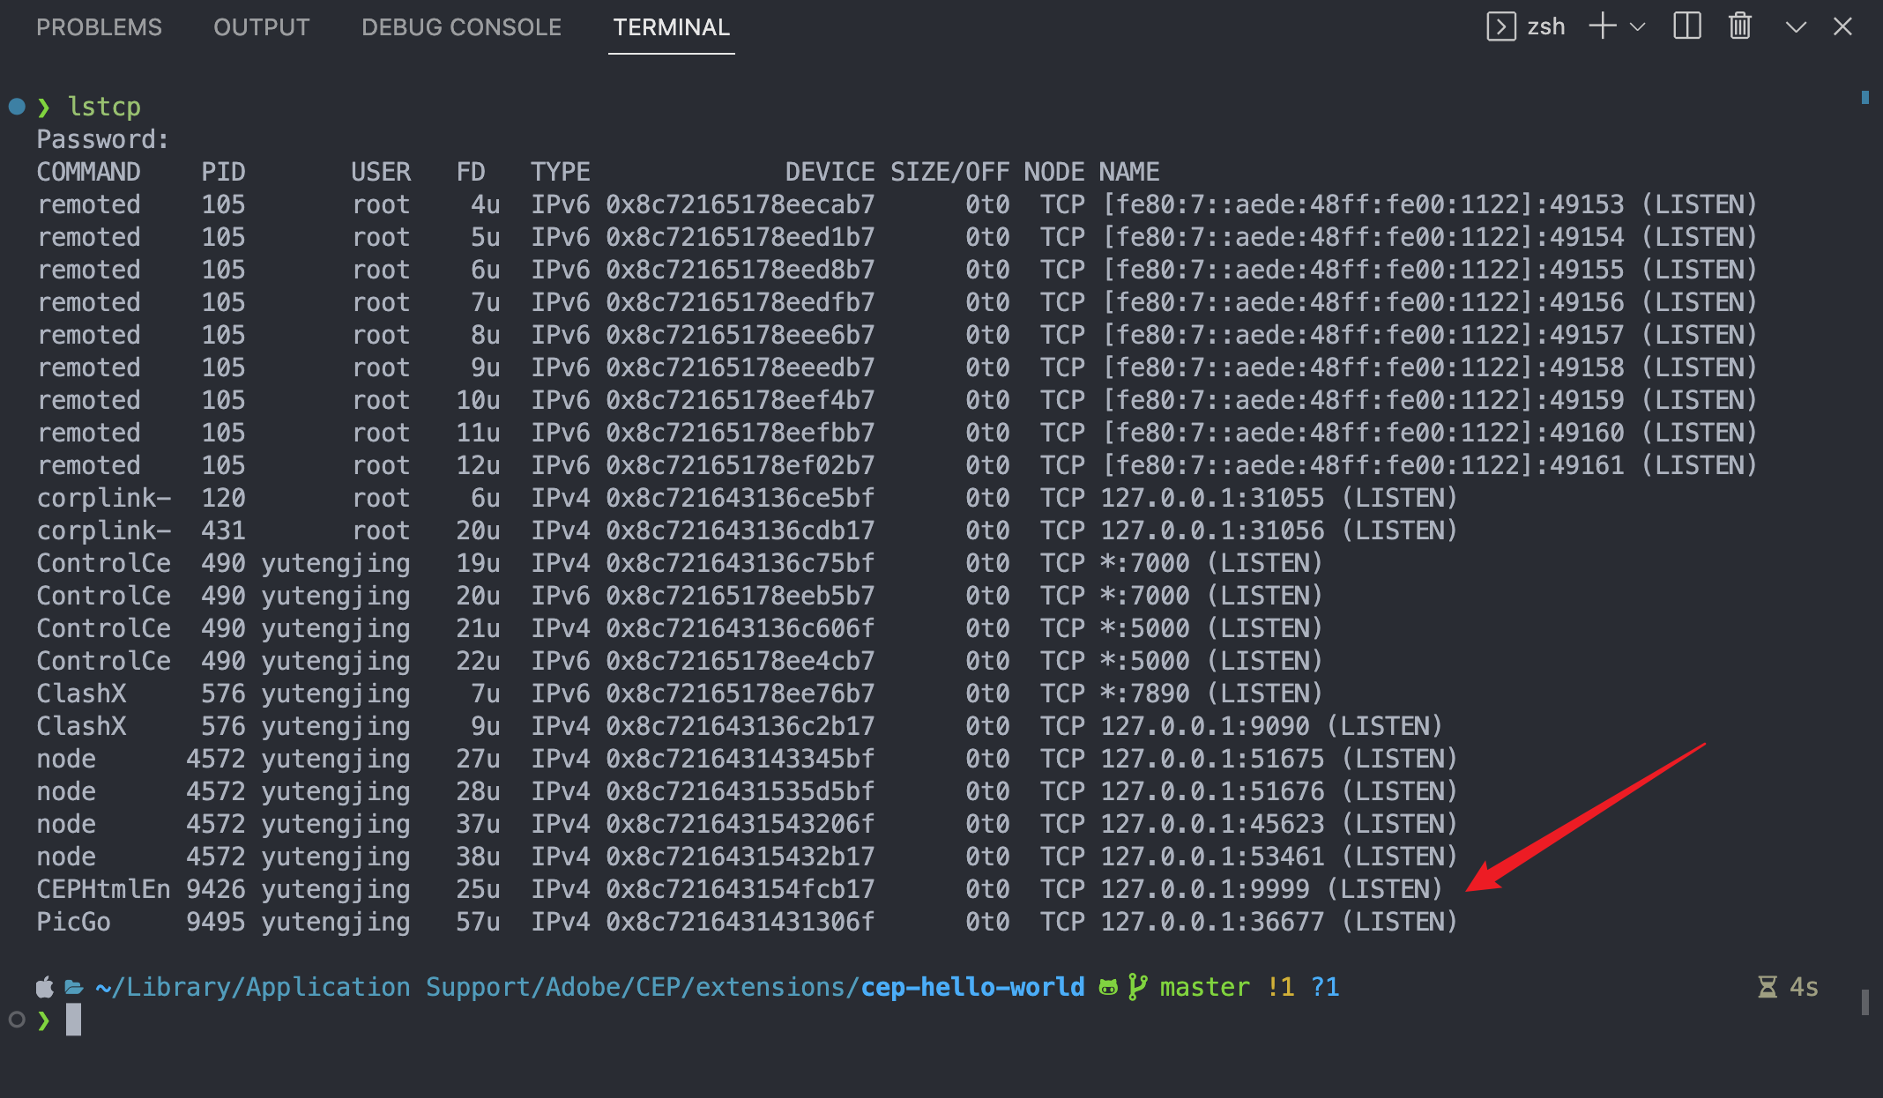
Task: Click the empty command decoration circle at prompt
Action: [17, 1020]
